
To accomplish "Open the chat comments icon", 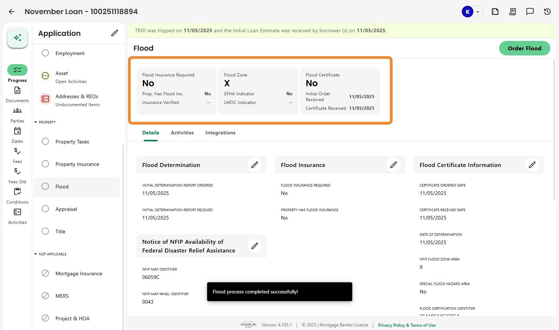I will point(530,12).
